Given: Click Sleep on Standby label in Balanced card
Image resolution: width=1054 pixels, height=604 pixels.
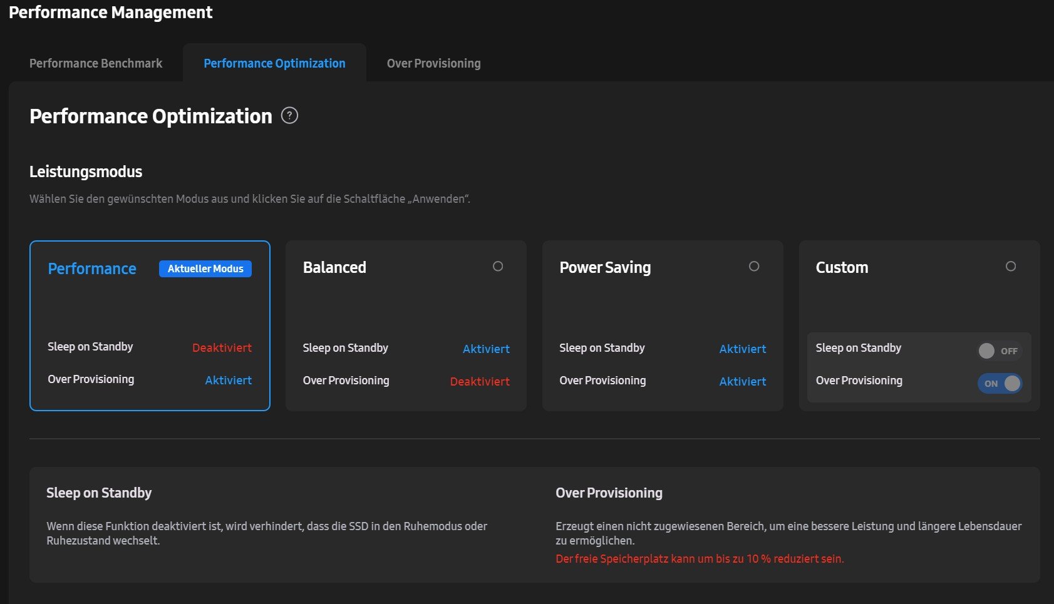Looking at the screenshot, I should point(346,348).
